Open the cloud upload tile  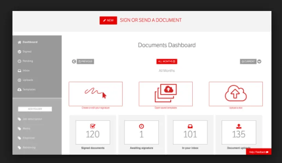point(236,94)
